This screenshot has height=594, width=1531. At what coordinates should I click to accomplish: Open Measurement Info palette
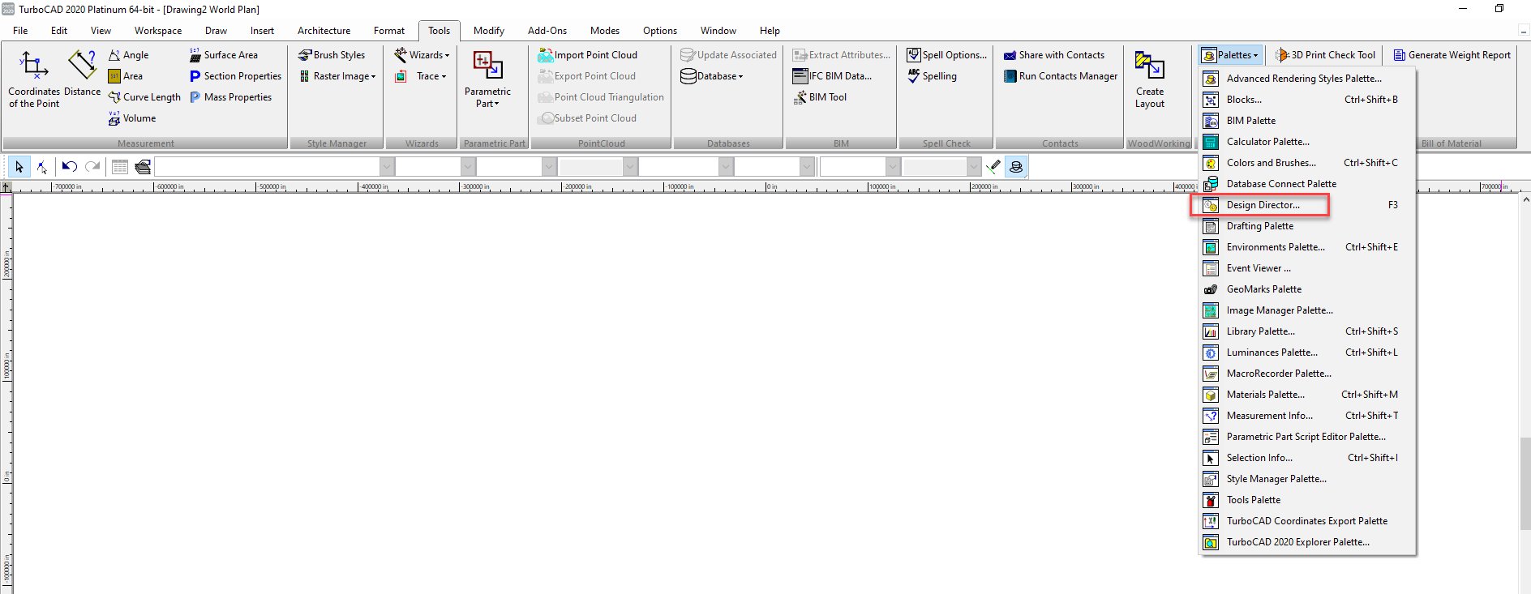1307,416
